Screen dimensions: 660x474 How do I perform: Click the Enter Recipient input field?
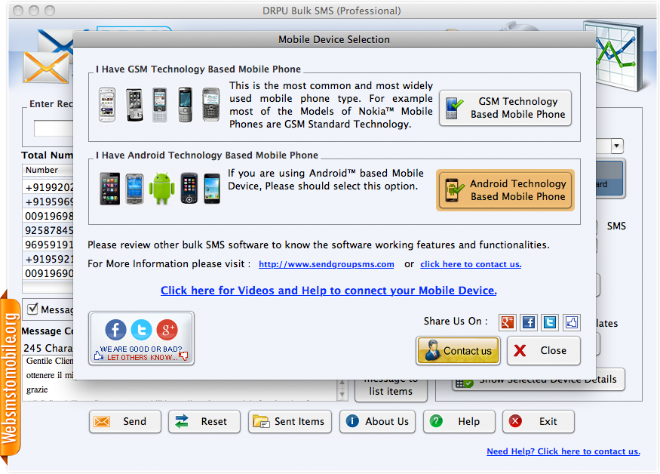54,128
